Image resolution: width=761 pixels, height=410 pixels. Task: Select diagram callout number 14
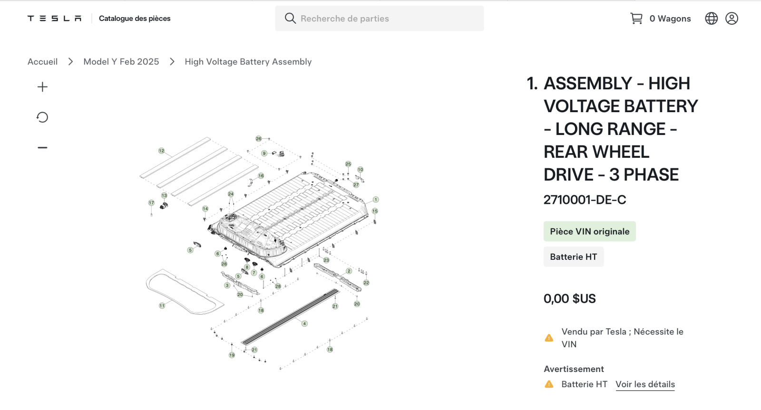click(205, 209)
